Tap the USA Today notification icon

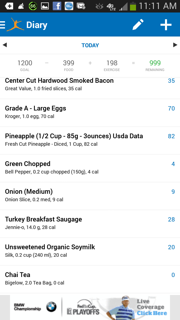[69, 6]
